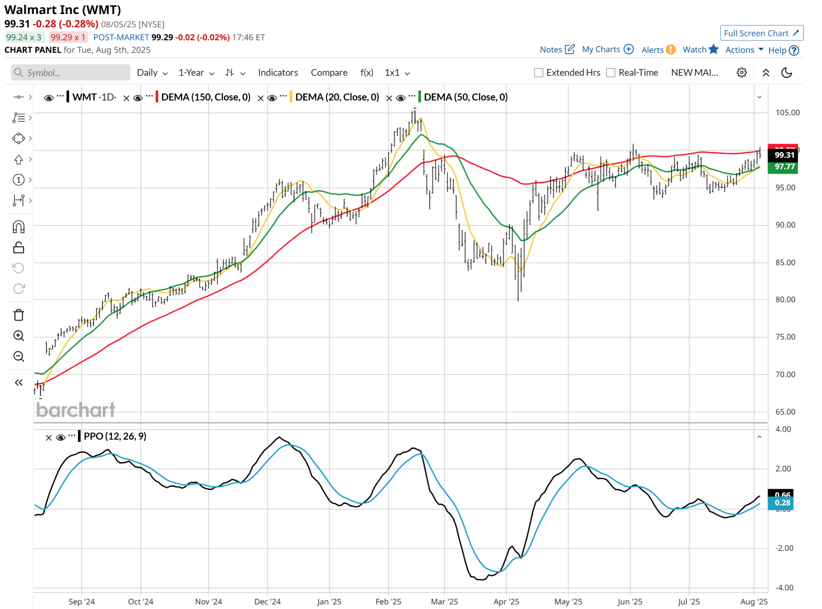
Task: Collapse the PPO pane with up caret
Action: [759, 436]
